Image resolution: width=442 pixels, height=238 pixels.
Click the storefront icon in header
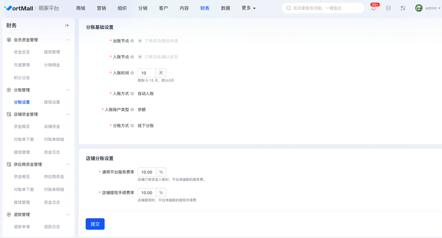[x=388, y=8]
